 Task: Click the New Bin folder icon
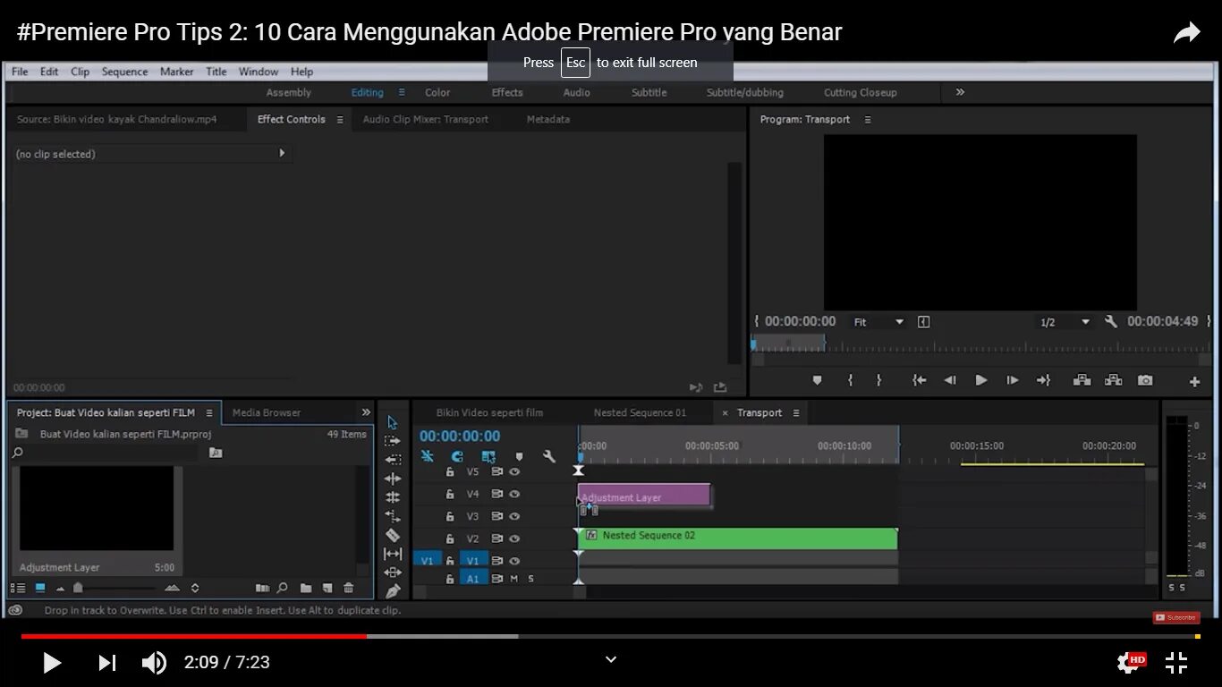pyautogui.click(x=306, y=588)
